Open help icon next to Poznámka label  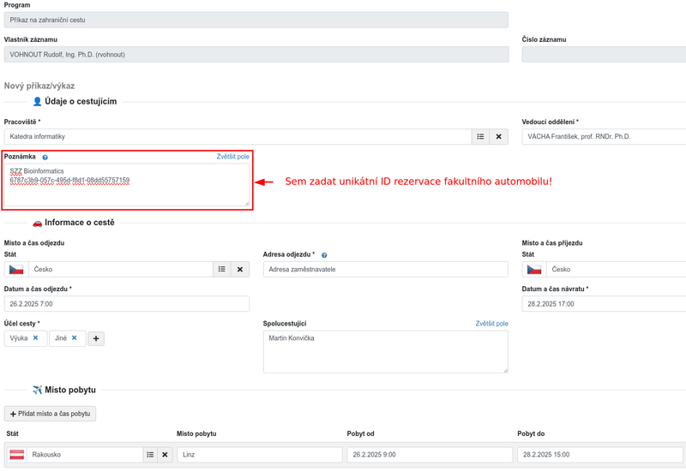(x=45, y=158)
